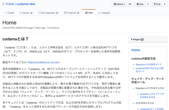Open the codamaのボードを利用 sidebar link
The height and width of the screenshot is (110, 169).
point(152,109)
